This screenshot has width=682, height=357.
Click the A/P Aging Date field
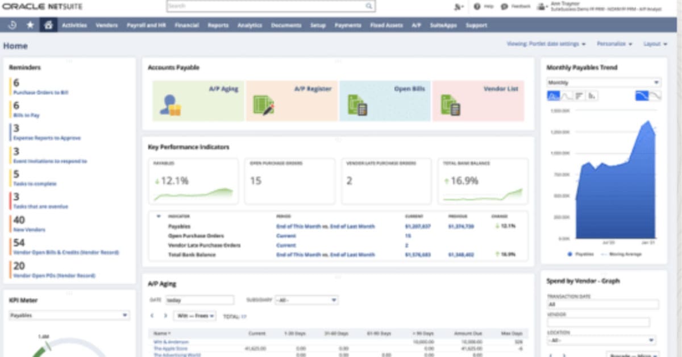coord(199,300)
